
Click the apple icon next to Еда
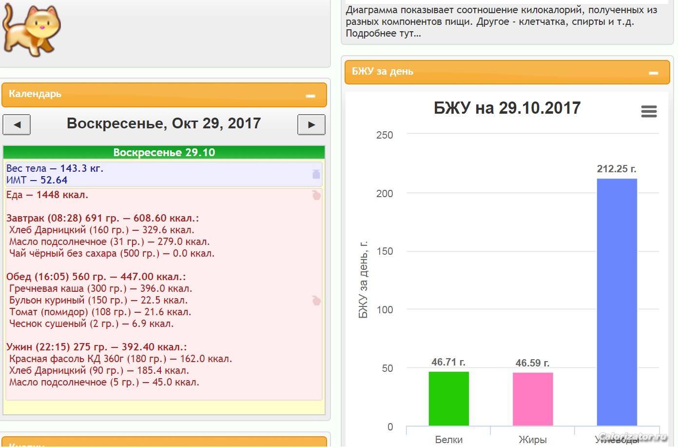click(316, 195)
